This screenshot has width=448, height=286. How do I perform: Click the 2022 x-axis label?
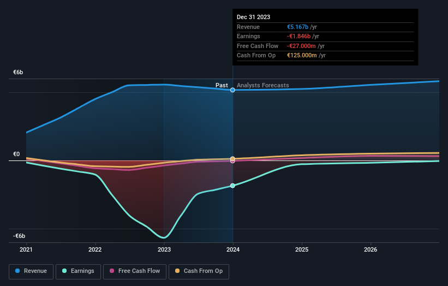(x=95, y=250)
